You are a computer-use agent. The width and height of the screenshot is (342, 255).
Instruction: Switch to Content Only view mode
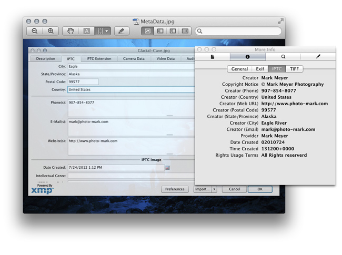pyautogui.click(x=148, y=31)
